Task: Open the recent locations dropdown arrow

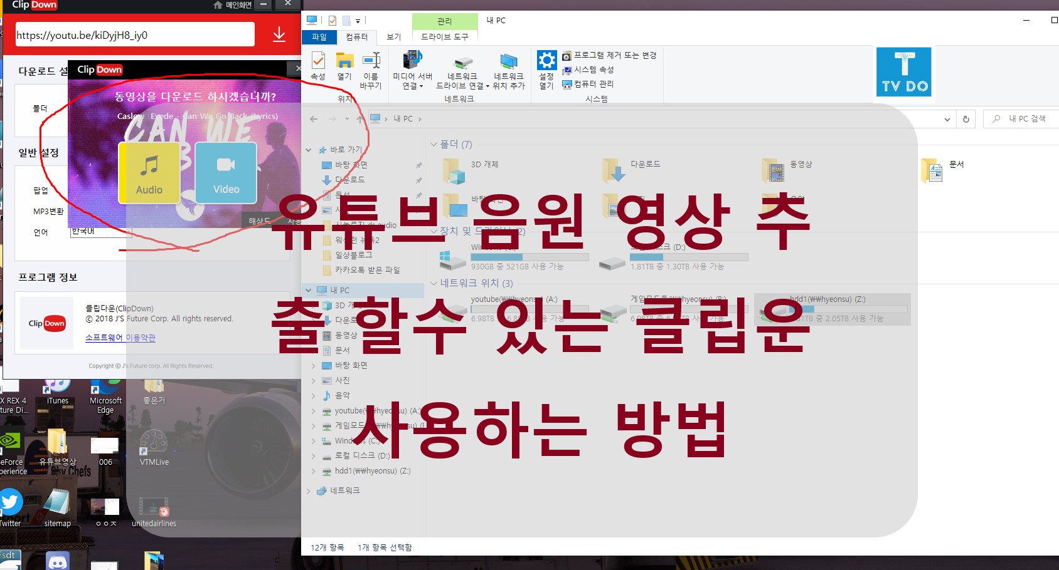Action: [x=346, y=119]
